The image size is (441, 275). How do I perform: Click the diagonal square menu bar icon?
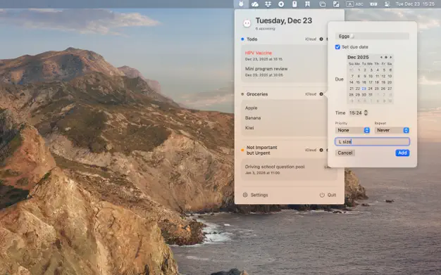tap(336, 4)
